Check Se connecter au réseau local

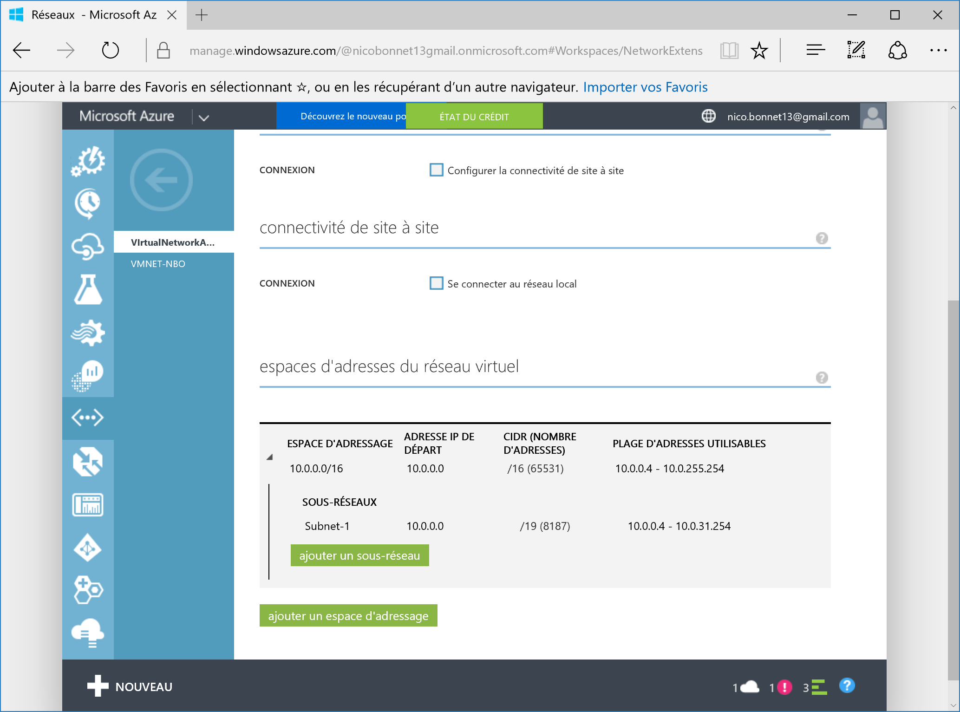pyautogui.click(x=436, y=283)
